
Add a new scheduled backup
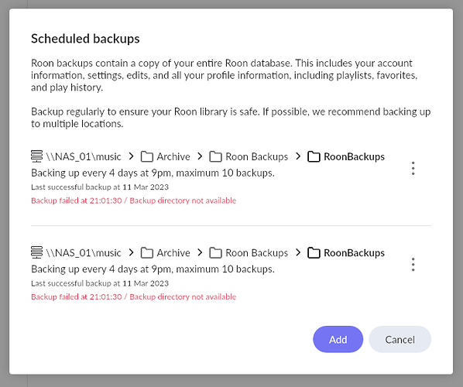point(338,340)
